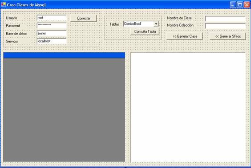Focus the Nombre de Clase field

click(225, 19)
